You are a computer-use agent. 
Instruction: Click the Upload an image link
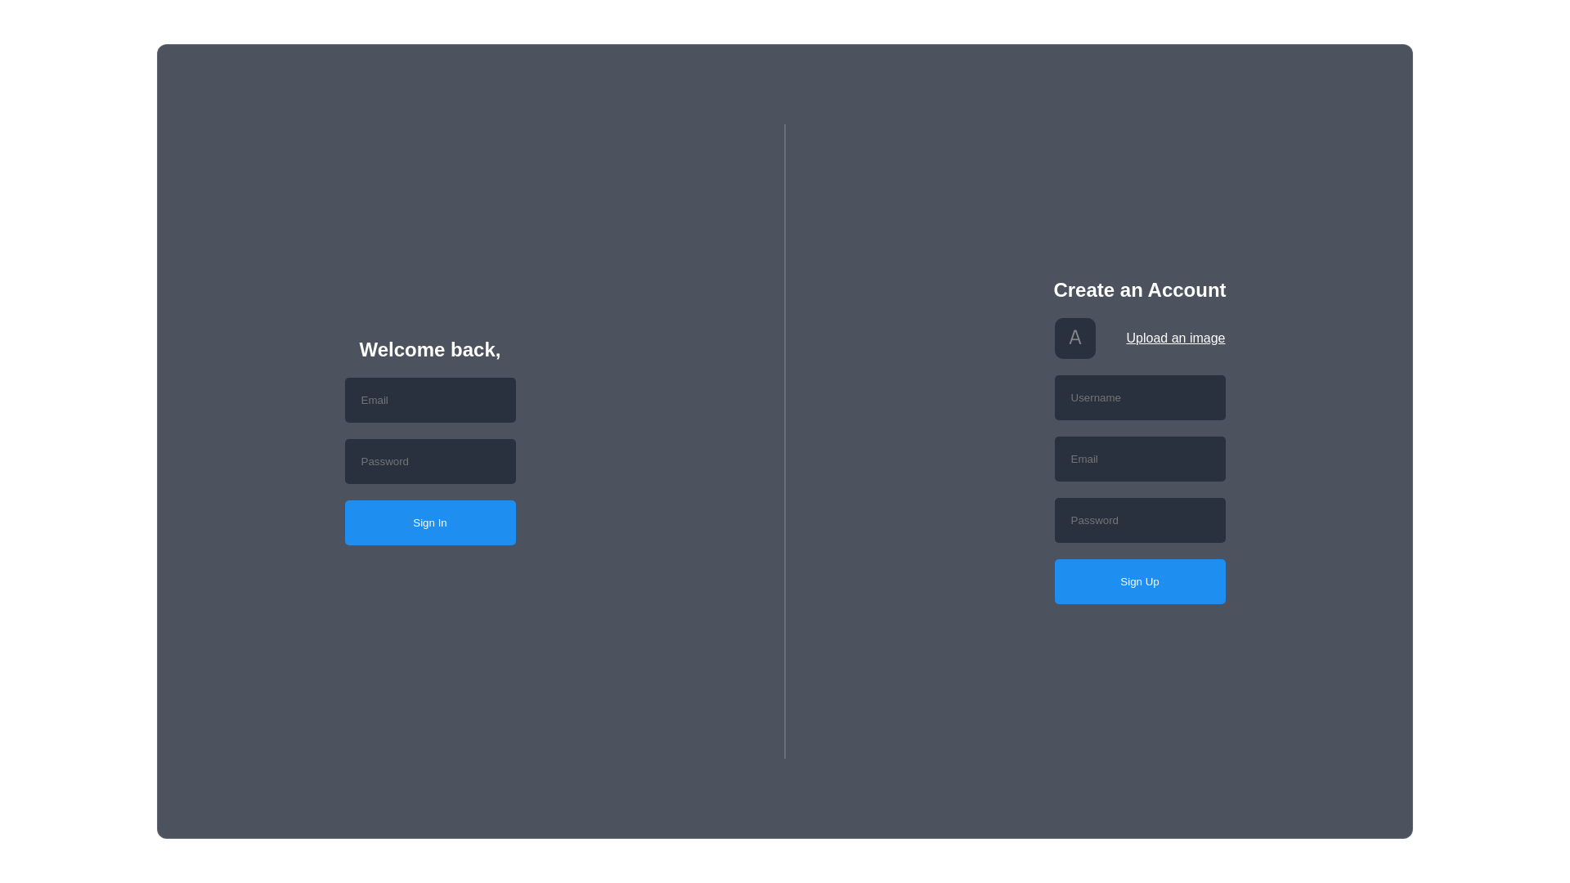(x=1175, y=338)
